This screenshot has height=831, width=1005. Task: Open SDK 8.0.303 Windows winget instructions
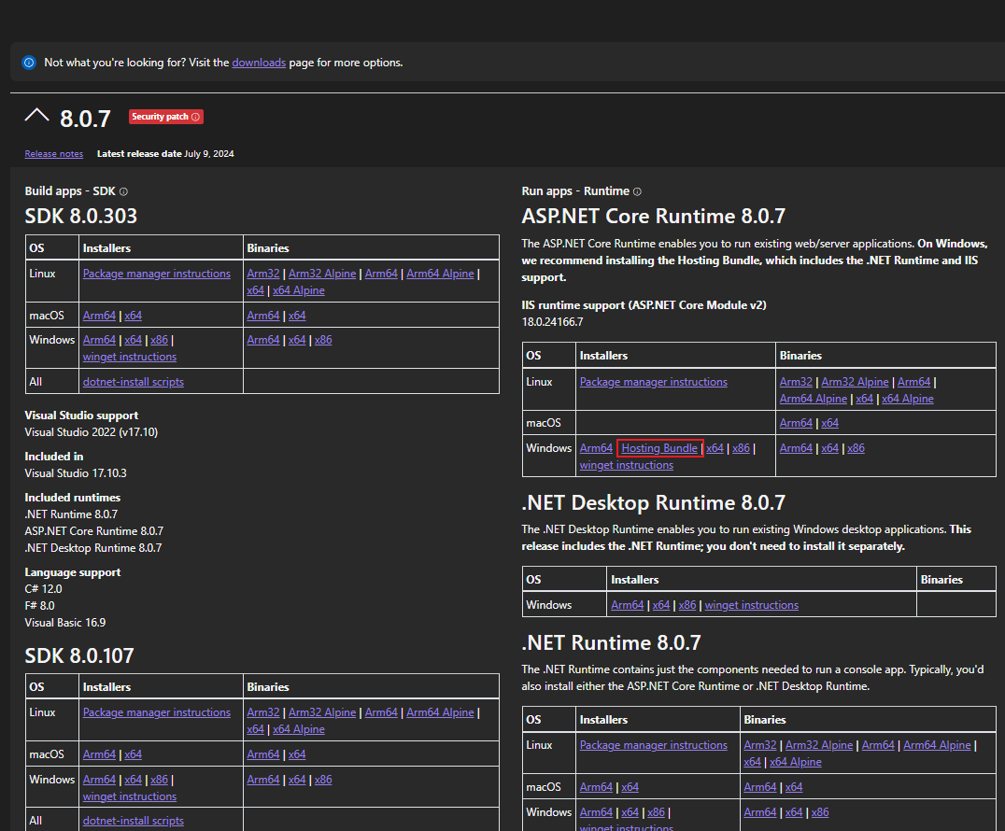pyautogui.click(x=130, y=357)
